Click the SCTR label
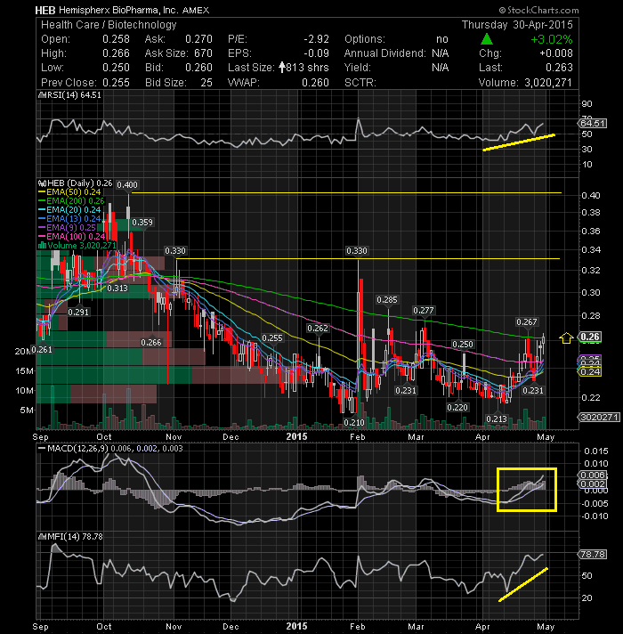 pos(360,83)
